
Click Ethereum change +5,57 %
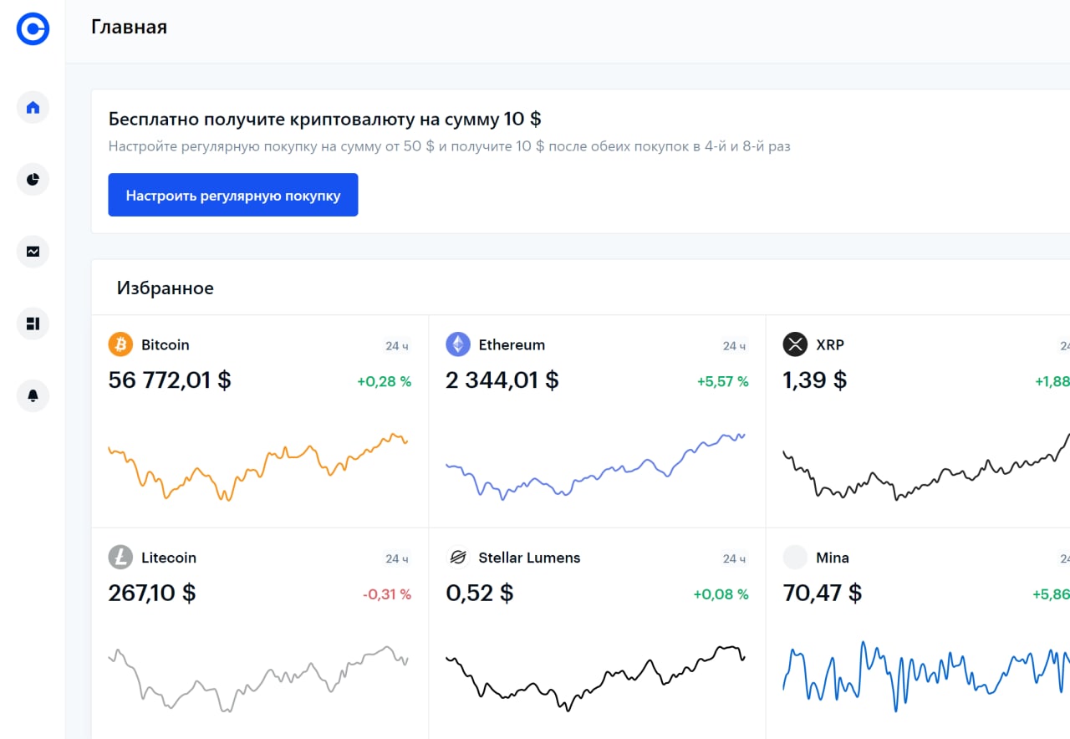[x=723, y=381]
